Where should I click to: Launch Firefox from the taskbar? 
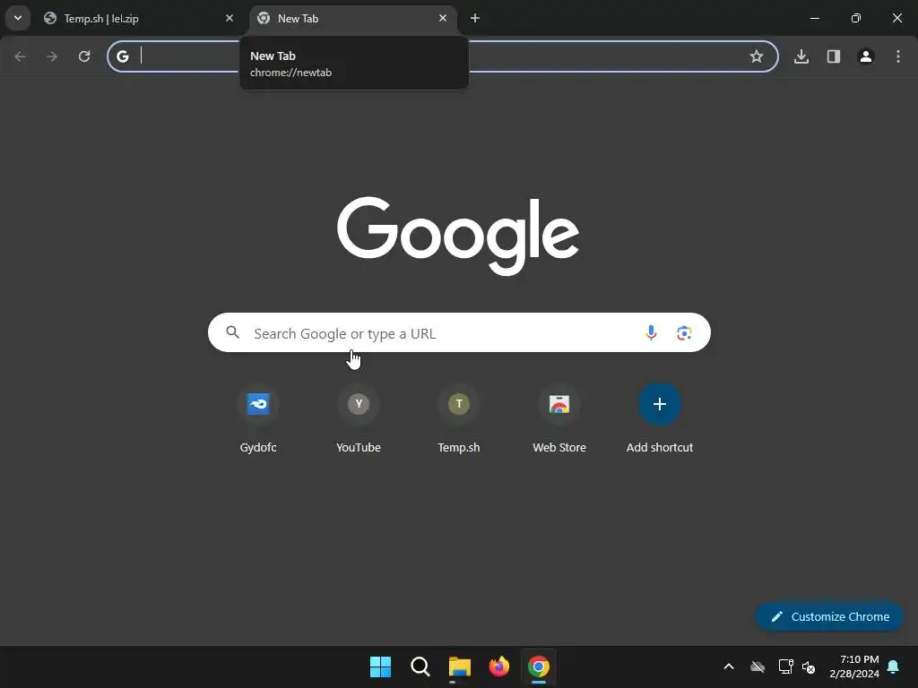tap(498, 666)
